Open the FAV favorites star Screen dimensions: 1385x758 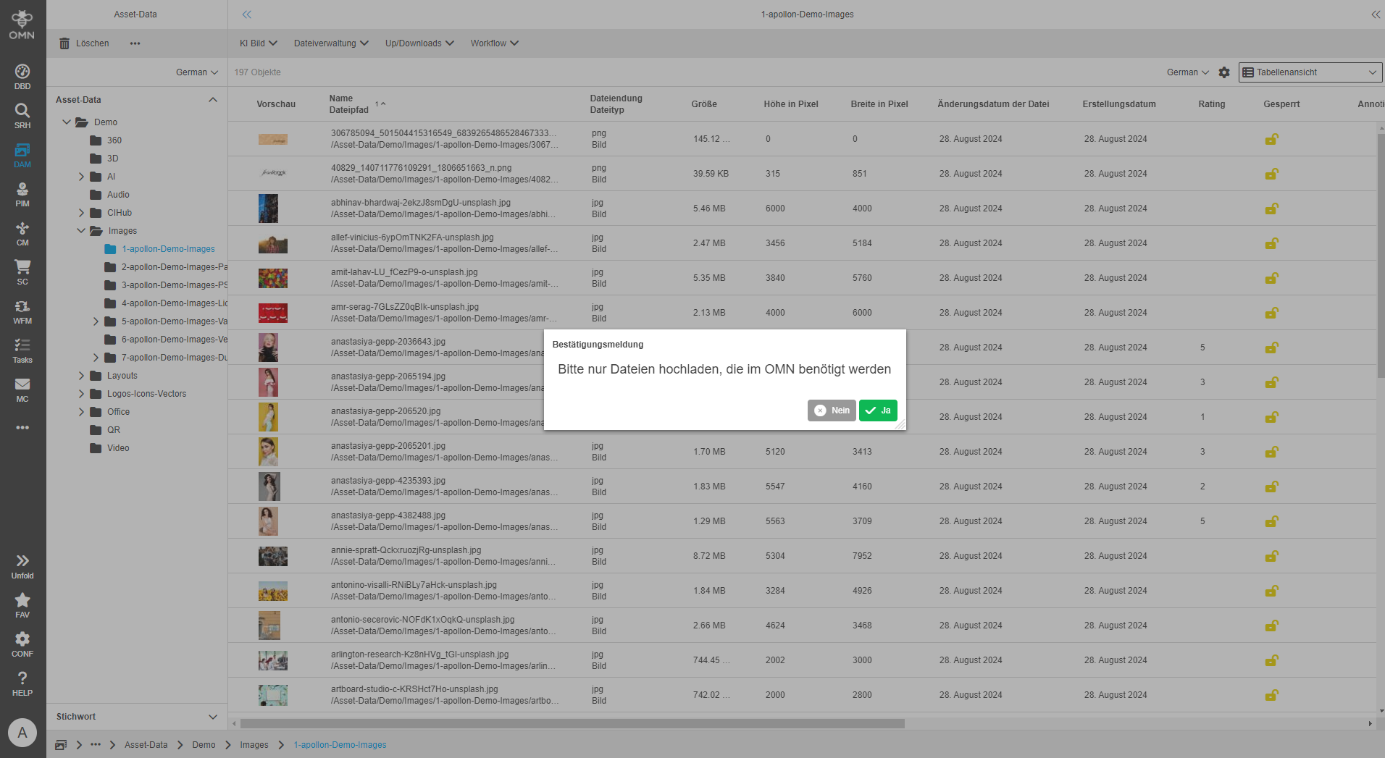click(x=22, y=605)
